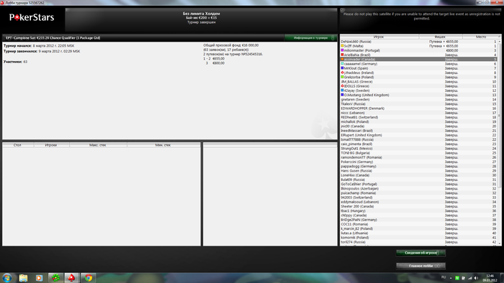Image resolution: width=504 pixels, height=283 pixels.
Task: Click the taskbar clock showing 12:46
Action: pyautogui.click(x=490, y=278)
